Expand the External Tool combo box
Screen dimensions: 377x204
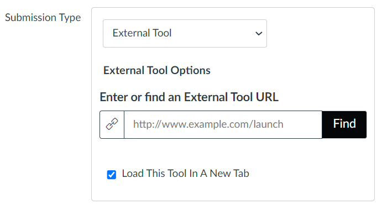(185, 33)
